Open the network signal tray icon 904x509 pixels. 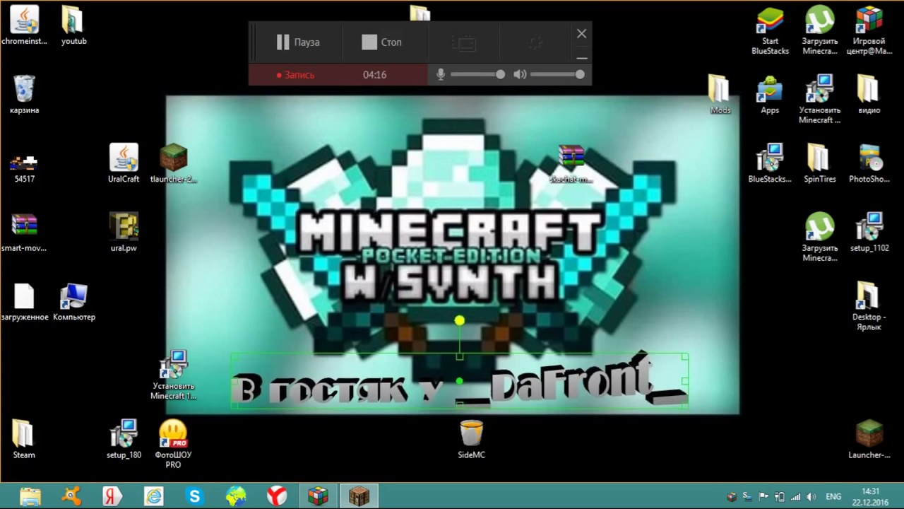tap(796, 497)
